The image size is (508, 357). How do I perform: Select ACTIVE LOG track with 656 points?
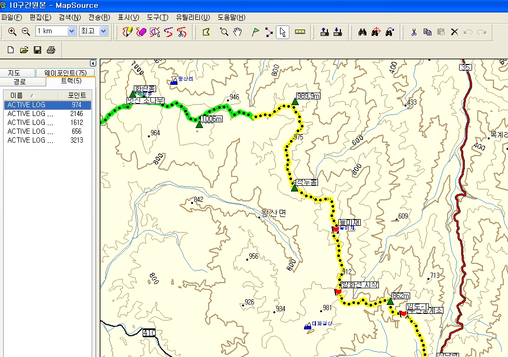pyautogui.click(x=48, y=131)
